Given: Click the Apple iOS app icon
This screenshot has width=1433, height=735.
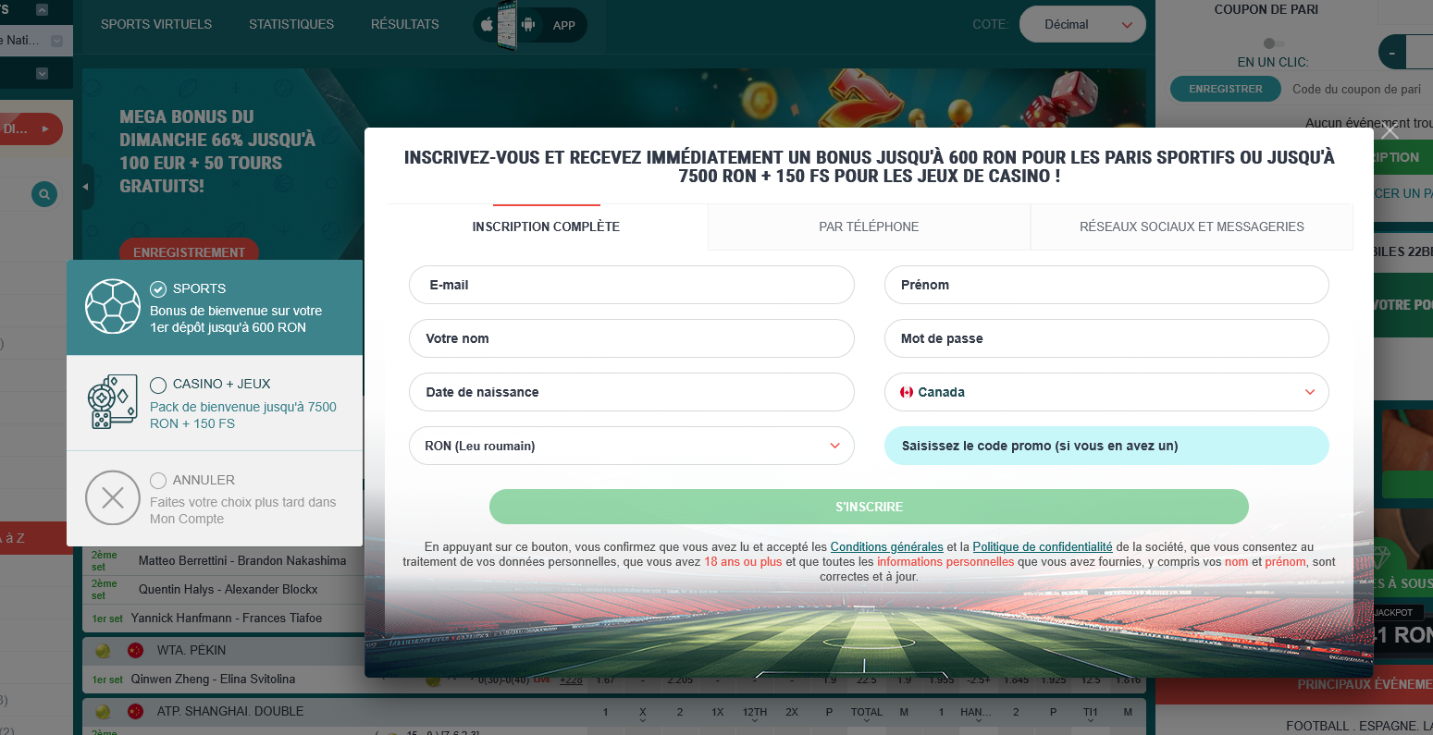Looking at the screenshot, I should point(488,25).
